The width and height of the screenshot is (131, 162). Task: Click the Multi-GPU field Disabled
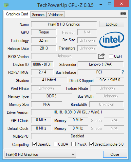(78, 136)
